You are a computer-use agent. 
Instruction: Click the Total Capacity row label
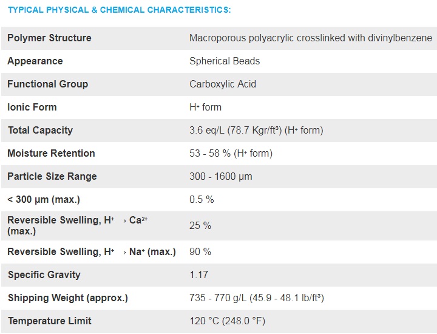(x=41, y=130)
